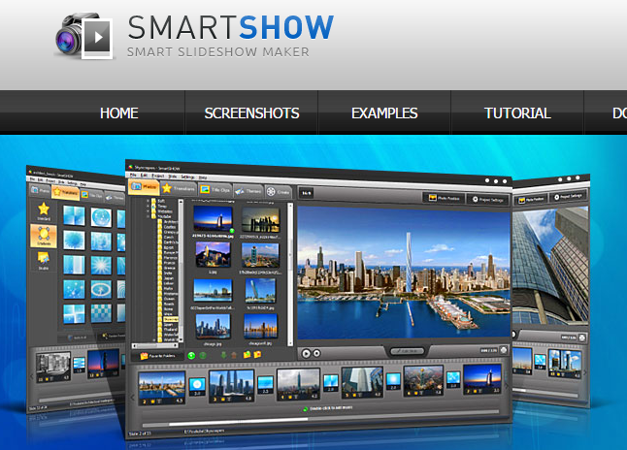
Task: Select the third transition category icon in left window
Action: pos(43,260)
